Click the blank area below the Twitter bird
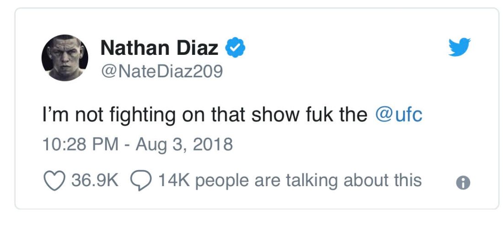The image size is (503, 225). [x=459, y=91]
